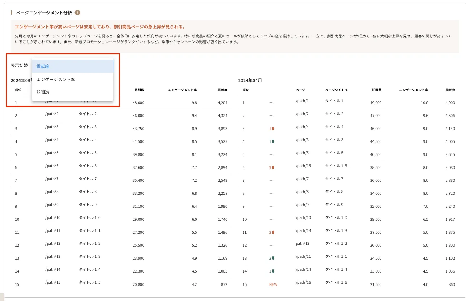Click visits value 49,000

click(376, 103)
